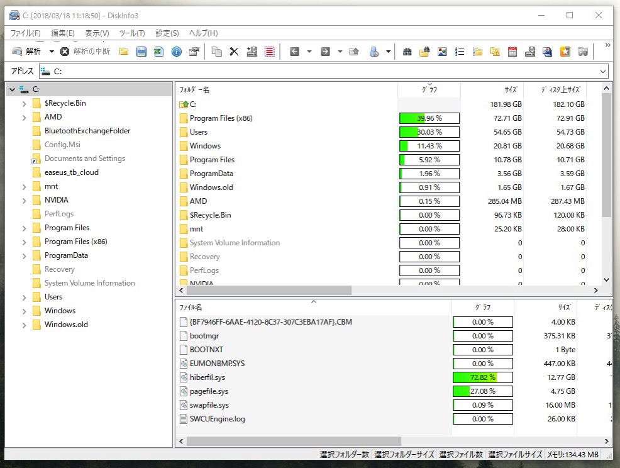Click the back navigation arrow icon

pyautogui.click(x=294, y=52)
